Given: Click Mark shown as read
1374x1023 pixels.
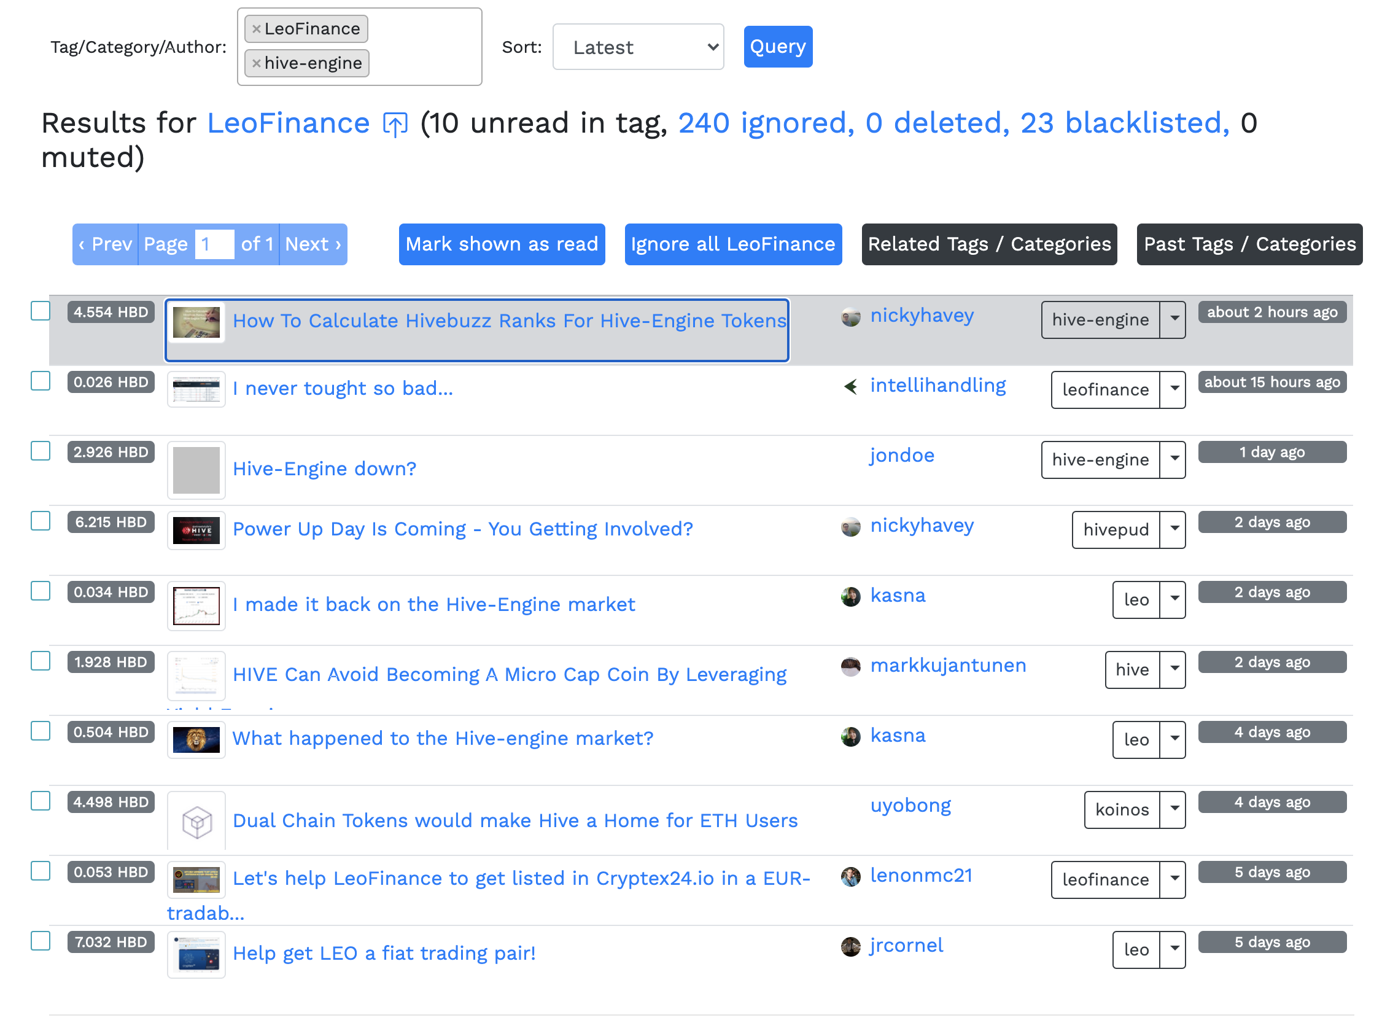Looking at the screenshot, I should pyautogui.click(x=502, y=244).
